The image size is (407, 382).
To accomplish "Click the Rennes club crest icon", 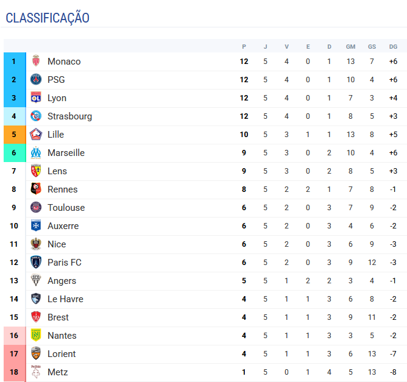I will [x=36, y=189].
